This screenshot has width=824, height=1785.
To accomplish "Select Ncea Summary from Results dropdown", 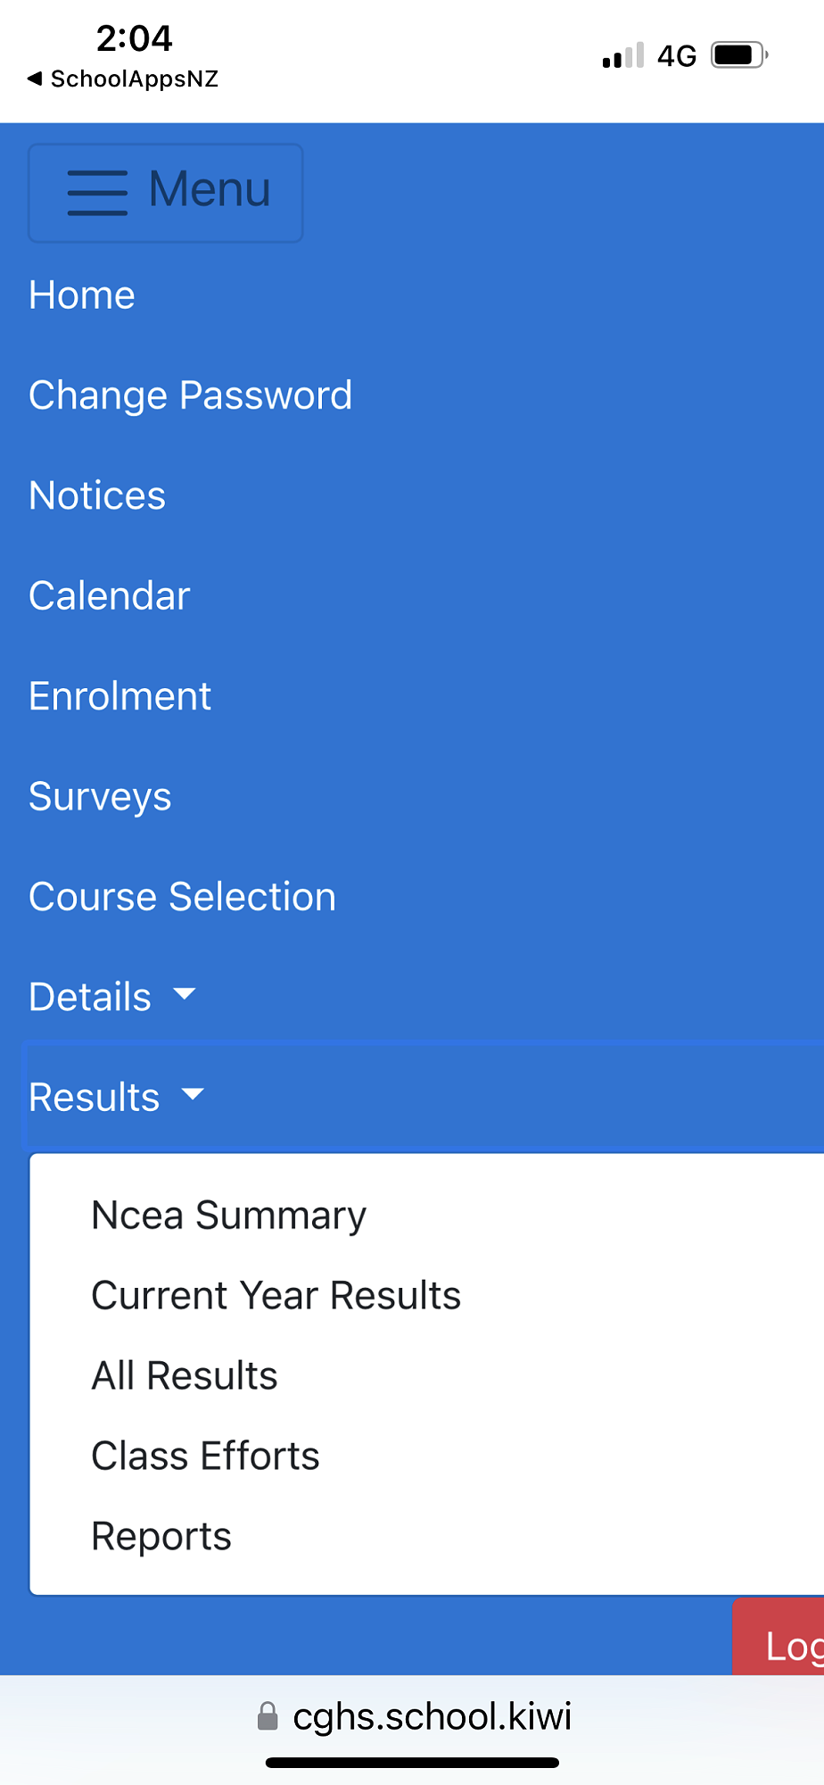I will [228, 1216].
